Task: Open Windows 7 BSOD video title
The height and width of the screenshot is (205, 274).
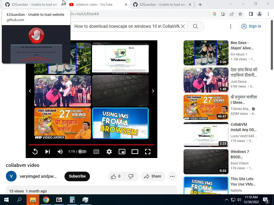Action: (x=240, y=154)
